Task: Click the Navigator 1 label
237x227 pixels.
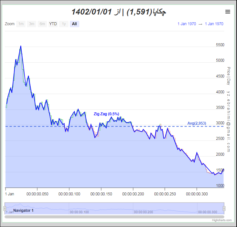Action: [23, 211]
